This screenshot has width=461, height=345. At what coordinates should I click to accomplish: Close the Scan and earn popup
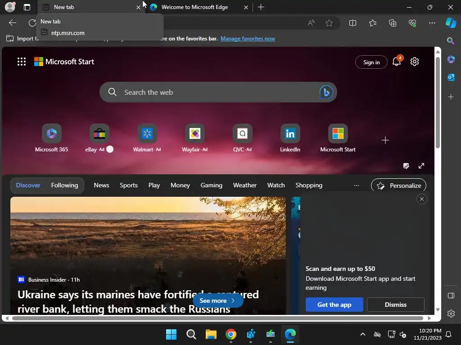[x=421, y=199]
